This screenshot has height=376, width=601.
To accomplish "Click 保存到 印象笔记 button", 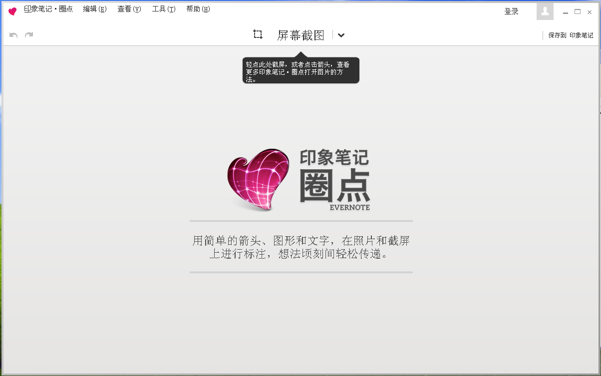I will pos(571,35).
